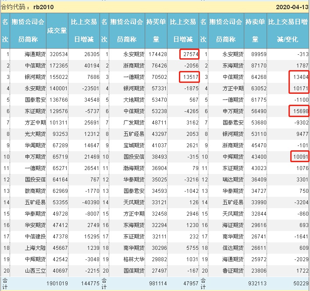Click 瑞达期货 in short position ranking
The width and height of the screenshot is (310, 291).
click(x=233, y=180)
